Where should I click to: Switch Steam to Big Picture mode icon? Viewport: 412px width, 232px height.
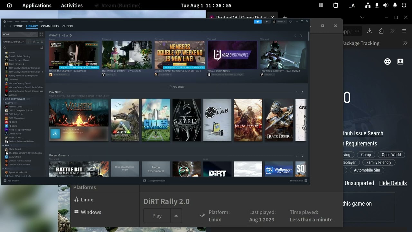[x=291, y=22]
